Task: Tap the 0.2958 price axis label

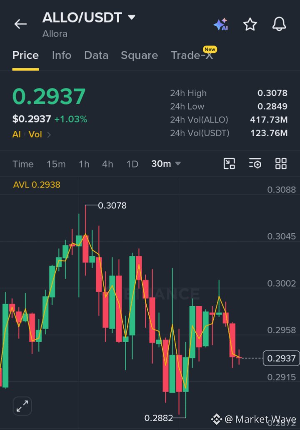Action: [x=282, y=330]
